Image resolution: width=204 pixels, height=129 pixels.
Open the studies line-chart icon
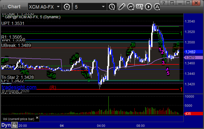[131, 7]
